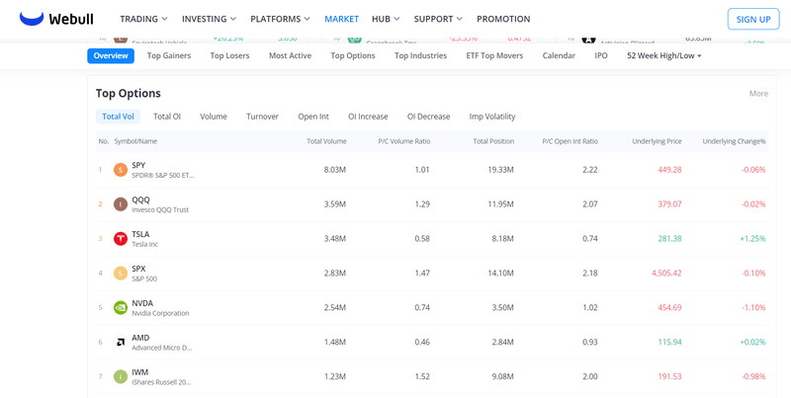
Task: Open the TSLA symbol name
Action: click(140, 234)
